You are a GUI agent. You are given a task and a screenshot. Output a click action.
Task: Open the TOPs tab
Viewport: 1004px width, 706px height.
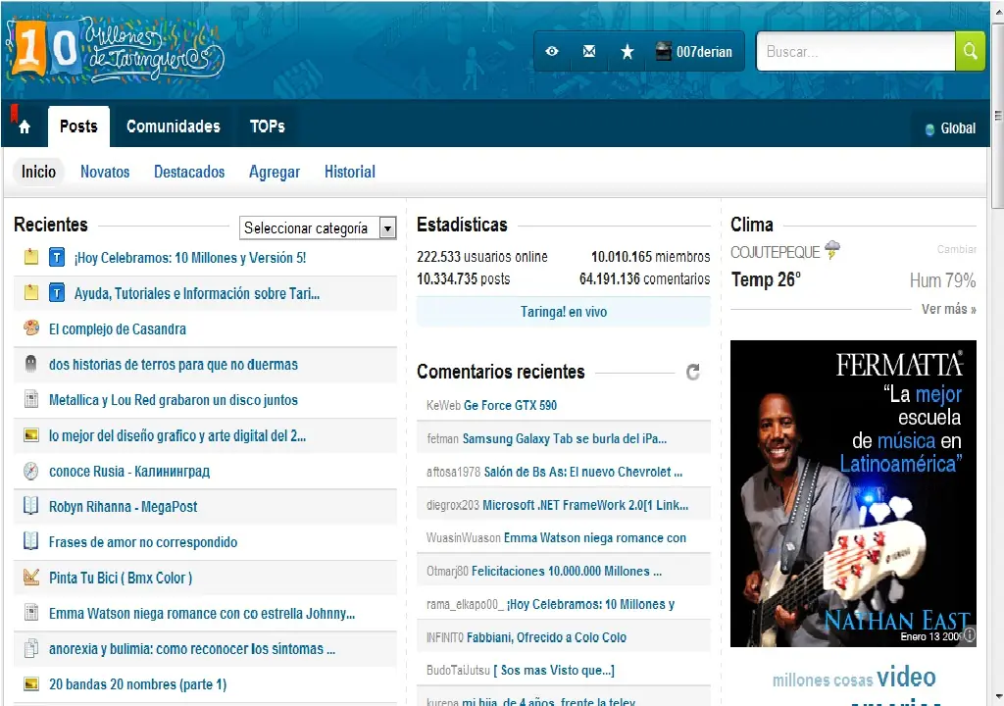(x=267, y=126)
